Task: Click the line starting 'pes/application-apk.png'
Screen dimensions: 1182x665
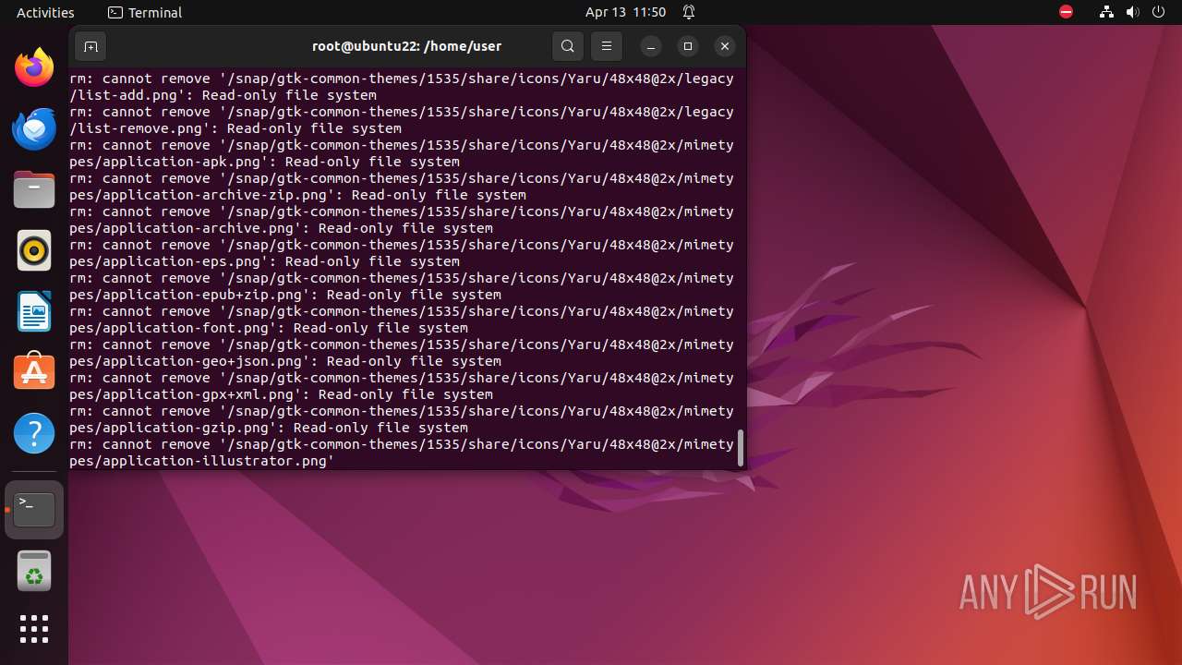Action: point(264,162)
